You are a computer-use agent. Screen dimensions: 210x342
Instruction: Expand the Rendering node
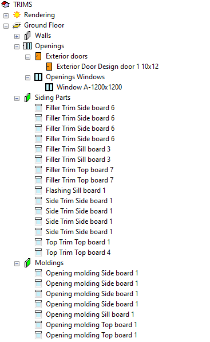tap(6, 15)
